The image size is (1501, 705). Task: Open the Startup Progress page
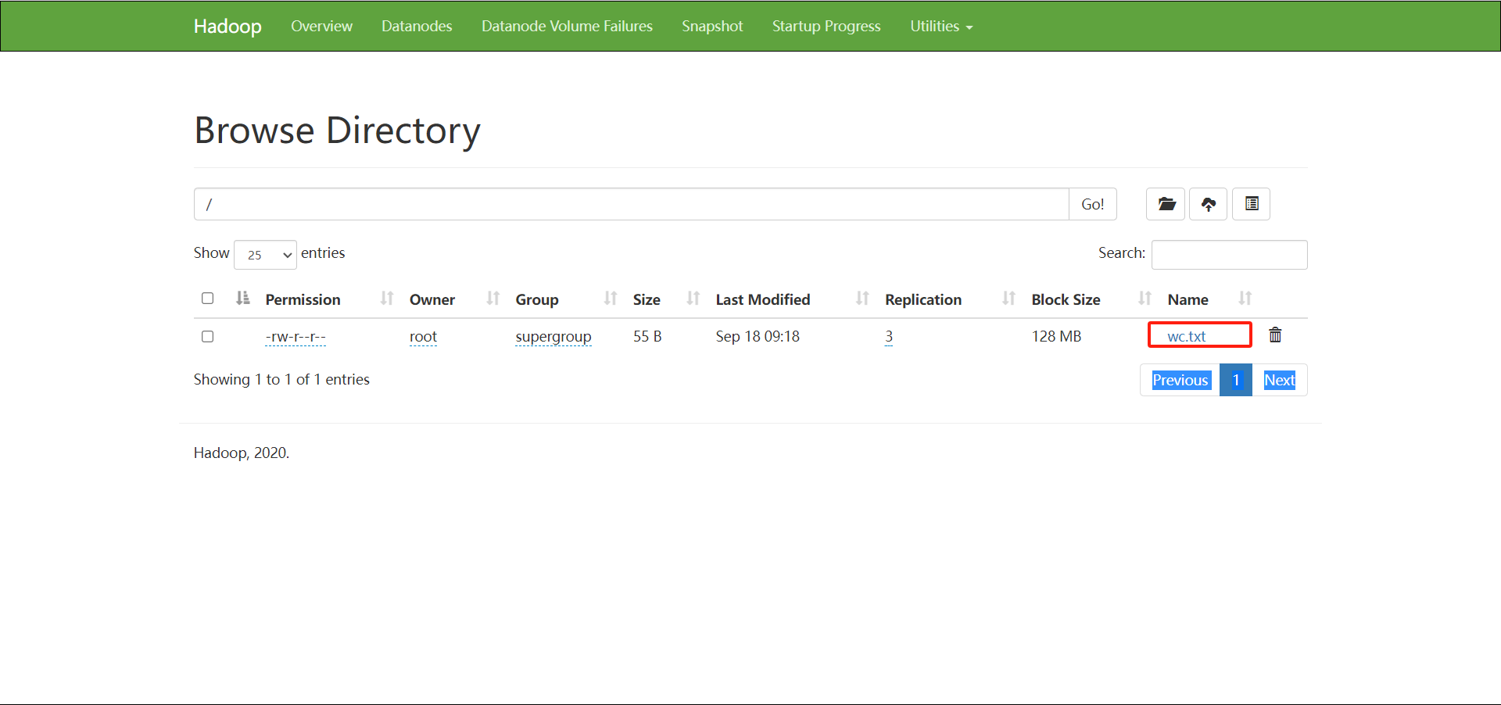pos(826,27)
